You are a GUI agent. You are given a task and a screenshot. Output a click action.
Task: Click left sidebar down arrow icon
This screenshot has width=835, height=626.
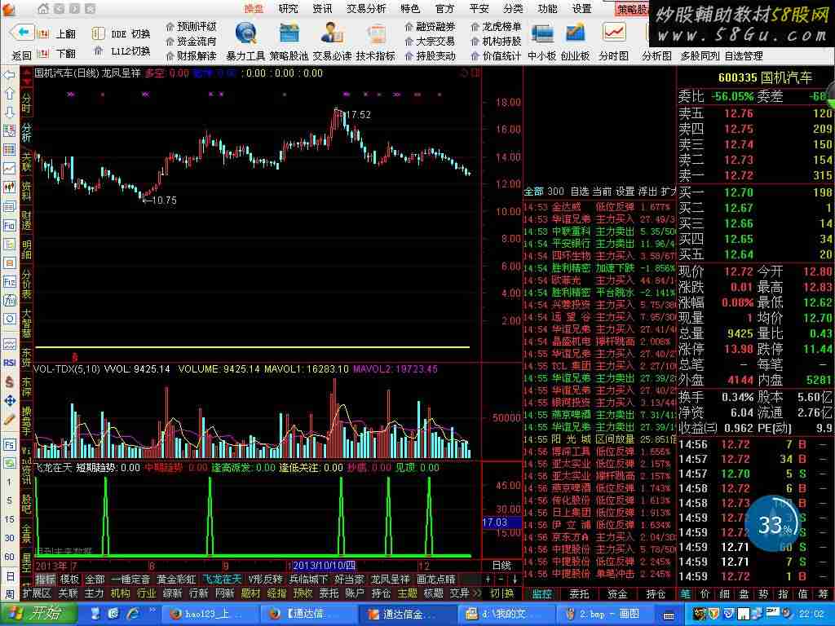tap(9, 112)
